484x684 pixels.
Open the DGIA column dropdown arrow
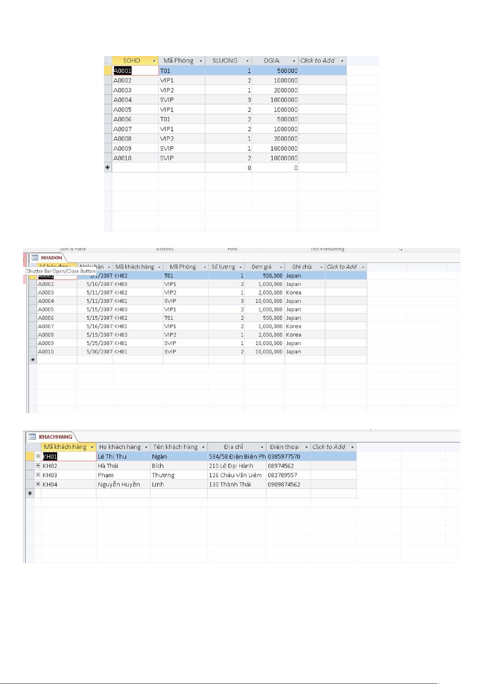click(294, 61)
